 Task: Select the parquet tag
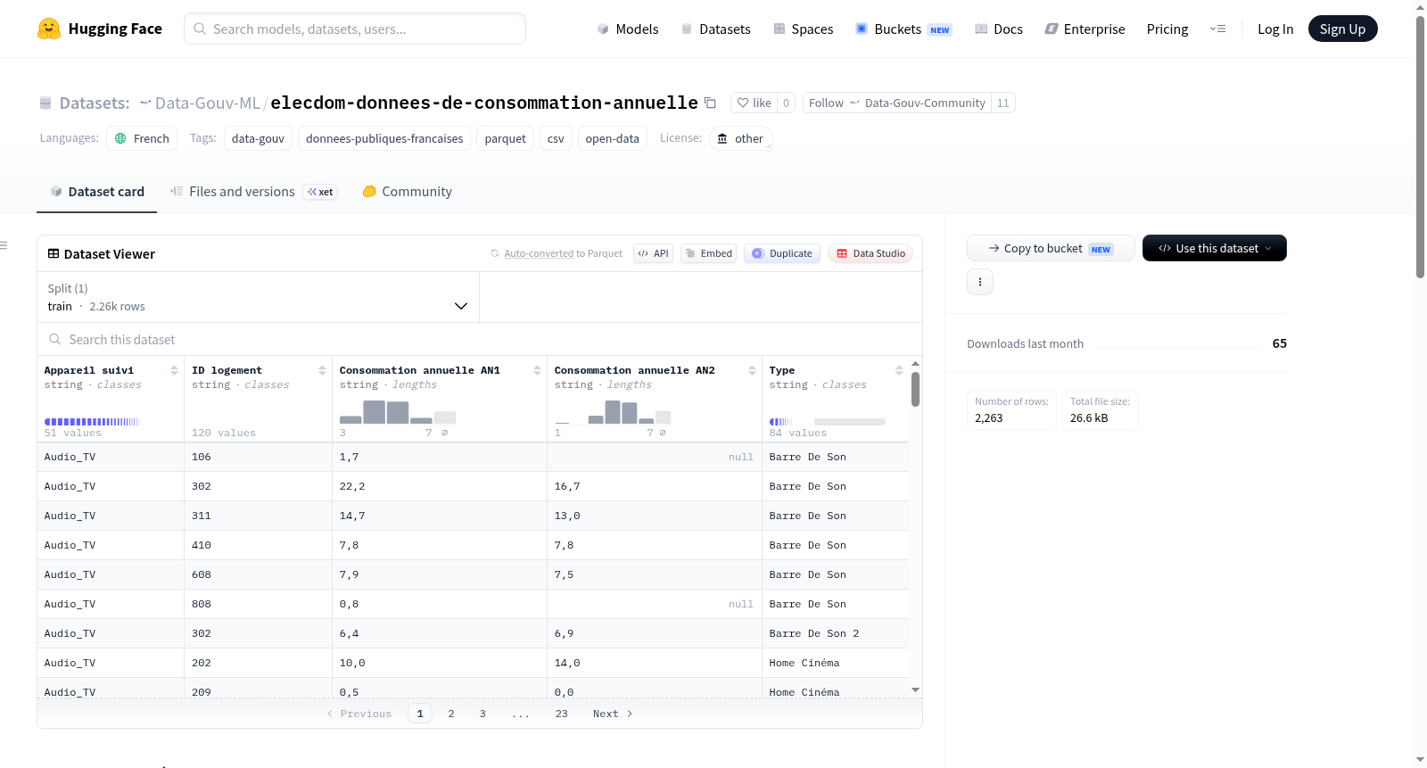(505, 138)
